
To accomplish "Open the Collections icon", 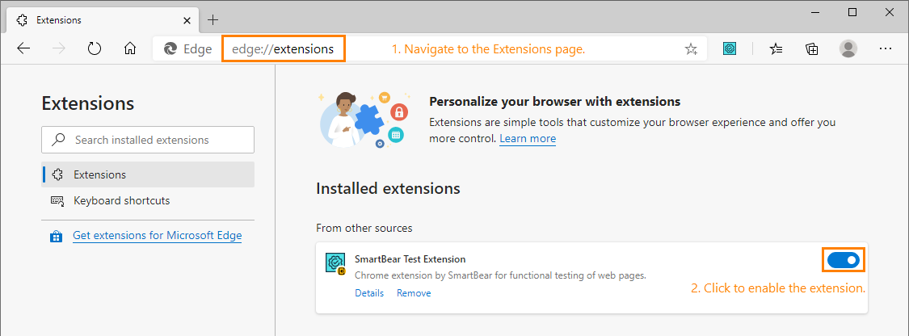I will tap(812, 48).
